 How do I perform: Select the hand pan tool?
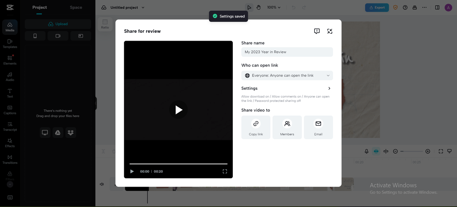(258, 7)
